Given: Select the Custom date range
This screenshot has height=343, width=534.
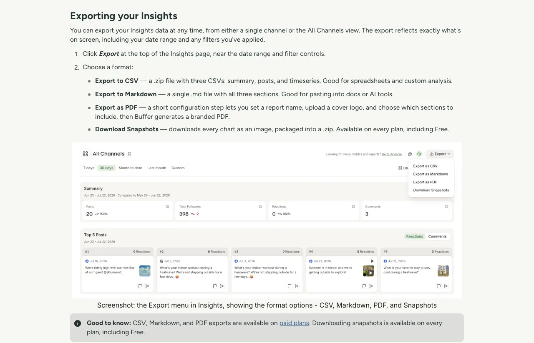Looking at the screenshot, I should click(178, 168).
